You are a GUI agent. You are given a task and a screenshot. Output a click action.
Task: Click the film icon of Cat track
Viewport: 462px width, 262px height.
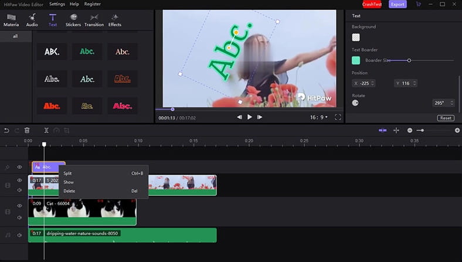(8, 212)
